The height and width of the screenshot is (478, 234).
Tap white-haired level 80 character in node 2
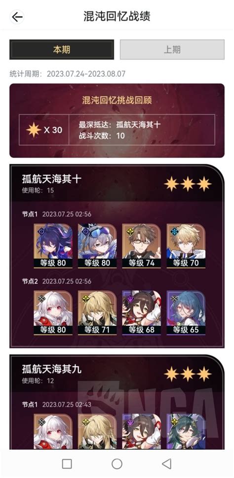click(53, 313)
